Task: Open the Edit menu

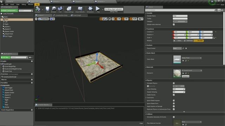Action: coord(7,5)
